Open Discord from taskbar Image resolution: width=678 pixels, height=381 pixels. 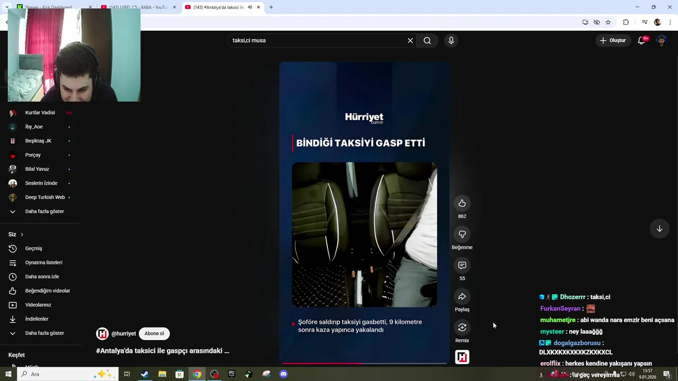[283, 374]
